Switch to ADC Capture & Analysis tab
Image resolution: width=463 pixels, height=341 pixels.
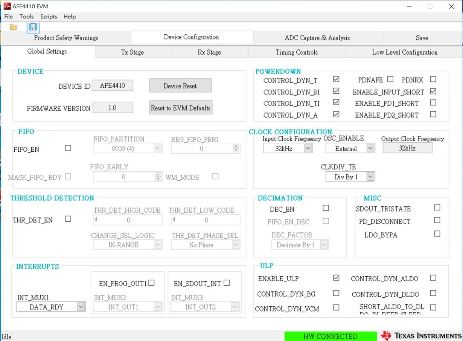[317, 38]
